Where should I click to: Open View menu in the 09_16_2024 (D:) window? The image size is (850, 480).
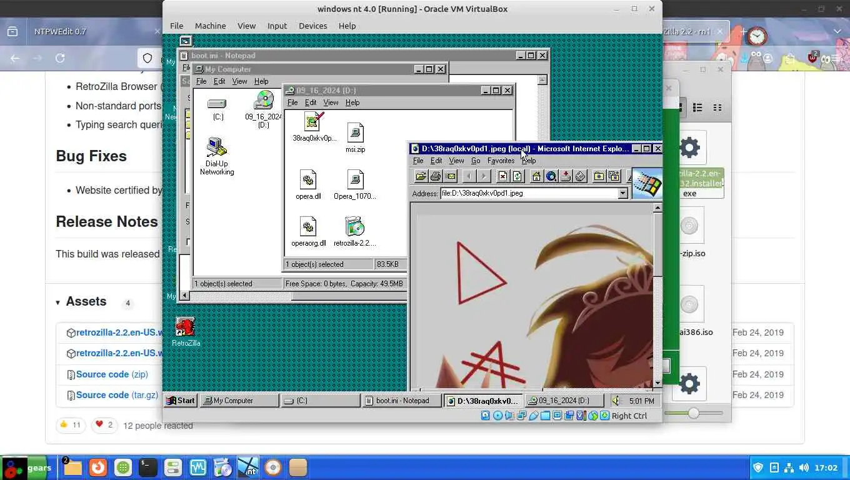(x=331, y=102)
